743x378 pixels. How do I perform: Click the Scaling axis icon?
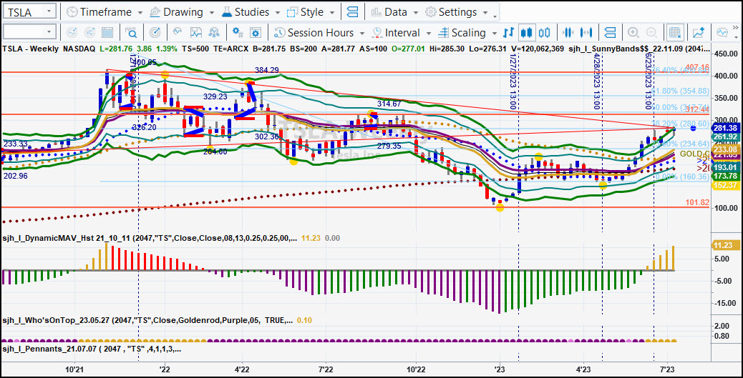444,33
